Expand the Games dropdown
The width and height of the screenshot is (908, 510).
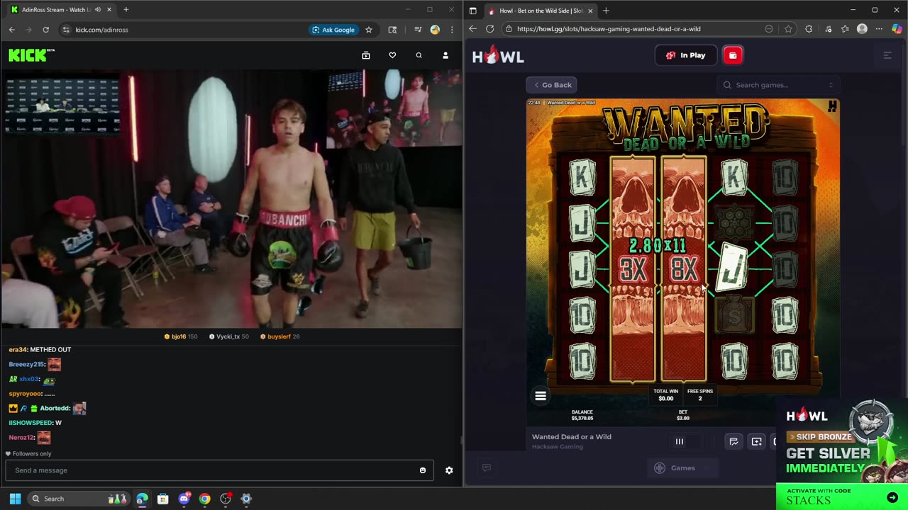(x=682, y=467)
